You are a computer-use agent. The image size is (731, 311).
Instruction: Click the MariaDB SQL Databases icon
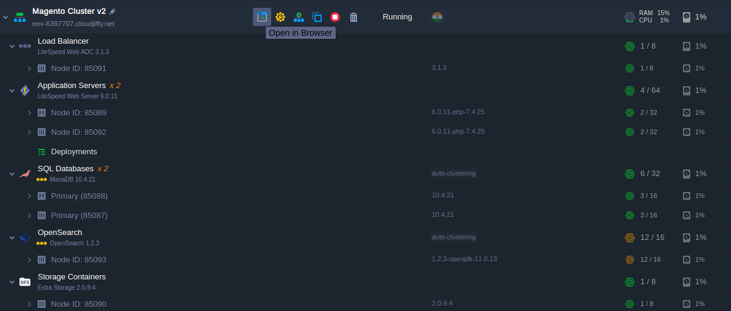24,174
